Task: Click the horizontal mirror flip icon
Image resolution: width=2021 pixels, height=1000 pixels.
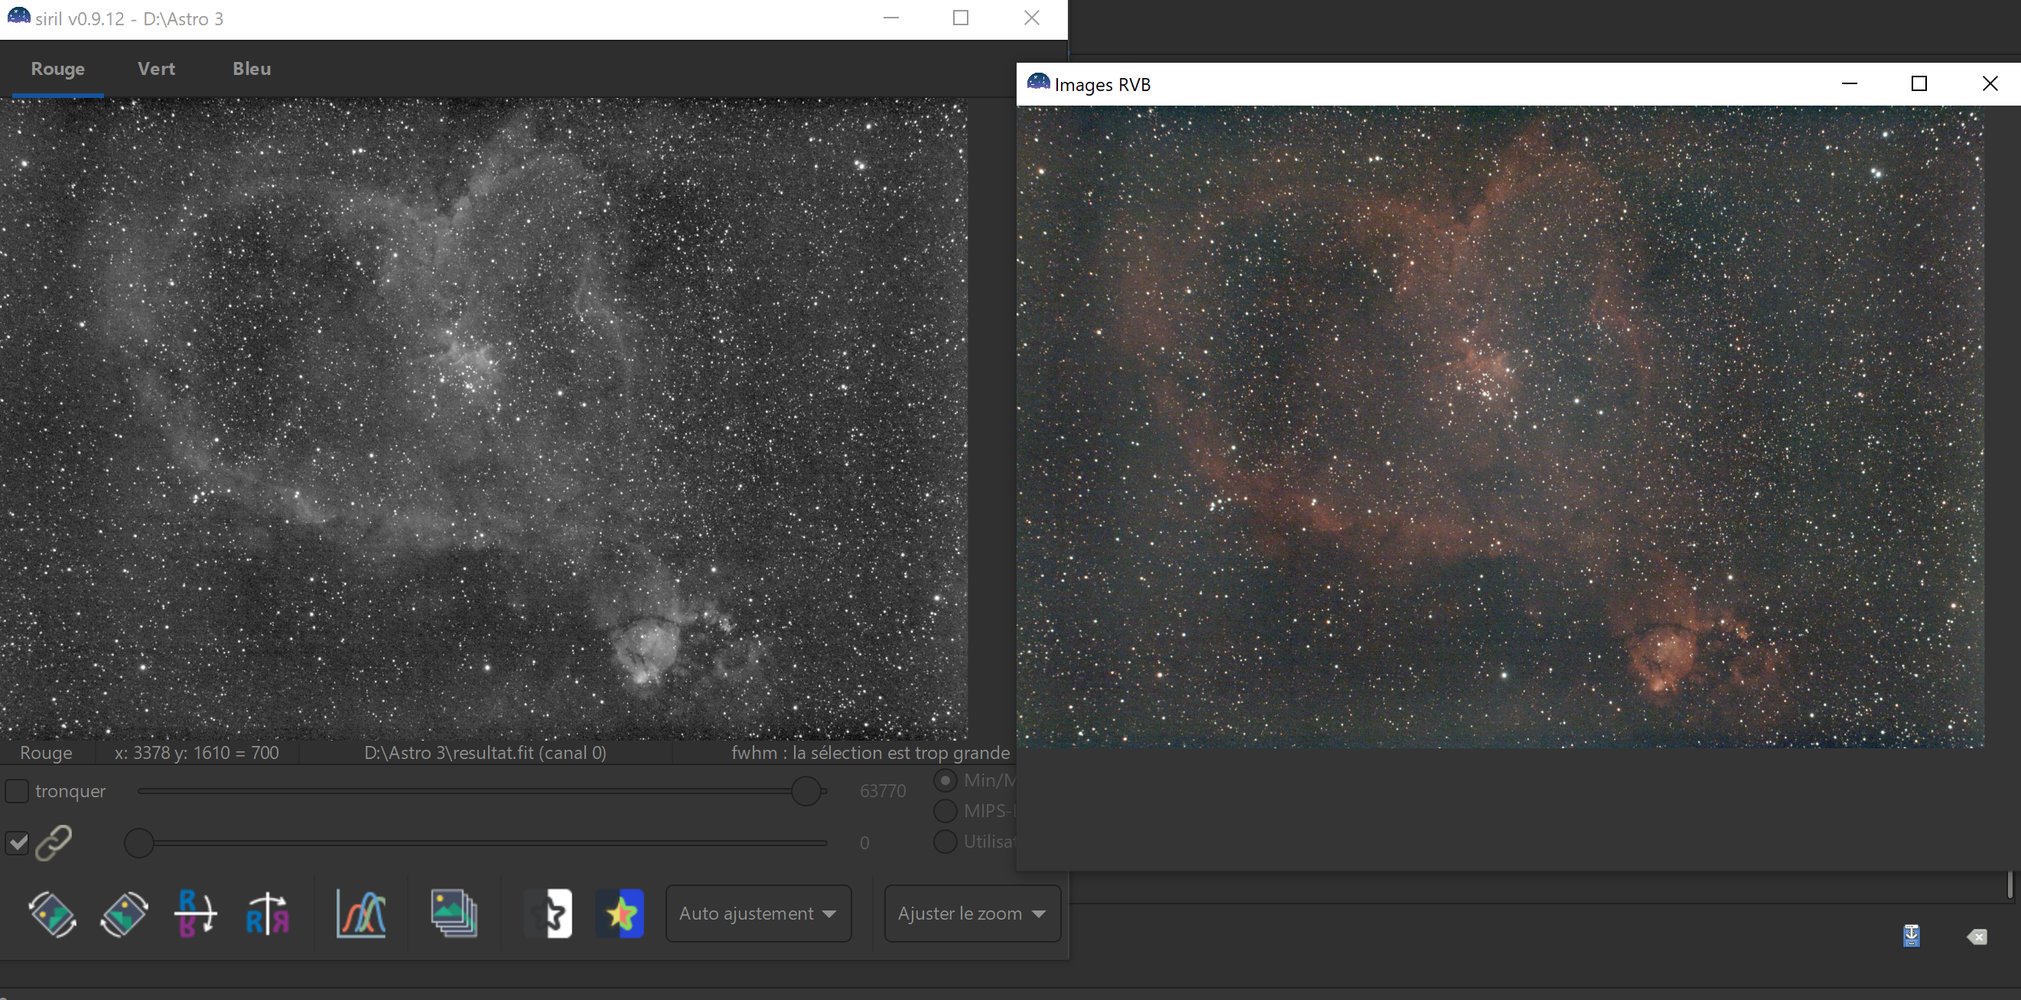Action: (x=267, y=914)
